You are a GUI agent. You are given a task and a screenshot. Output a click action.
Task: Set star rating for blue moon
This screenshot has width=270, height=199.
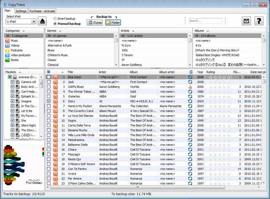tap(220, 77)
